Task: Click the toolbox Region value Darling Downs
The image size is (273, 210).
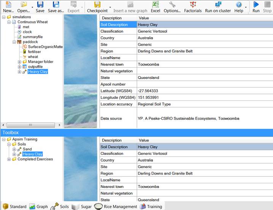Action: click(205, 173)
